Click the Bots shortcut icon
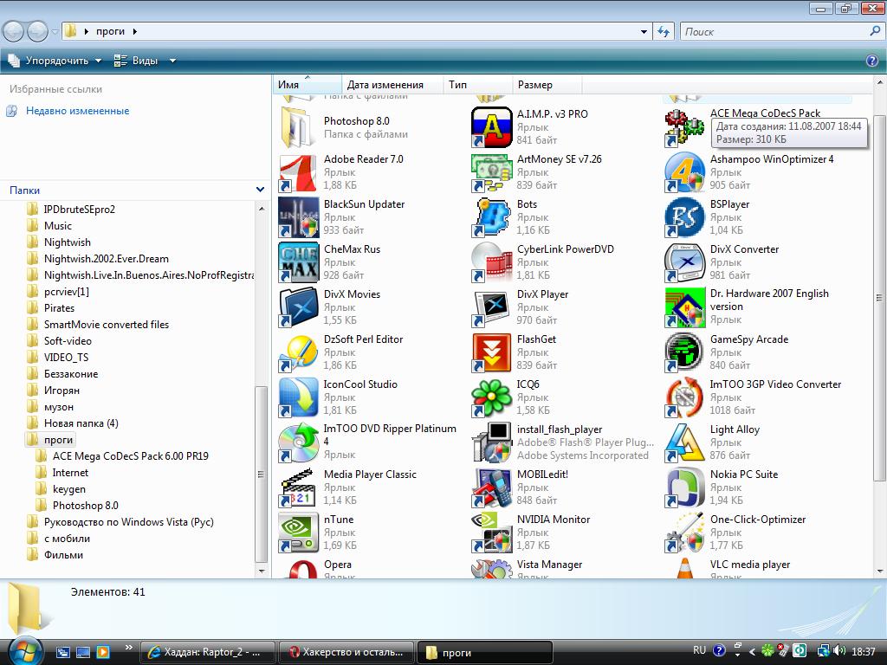The height and width of the screenshot is (665, 887). tap(492, 217)
